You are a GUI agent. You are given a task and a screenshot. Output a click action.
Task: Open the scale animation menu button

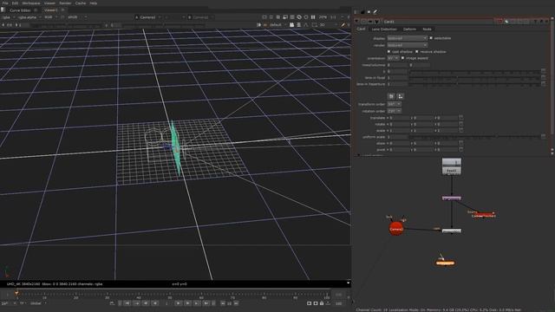460,130
